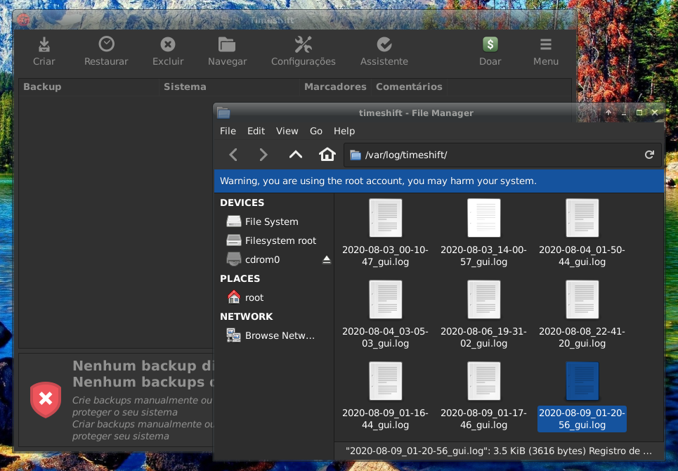
Task: Open the View menu in File Manager
Action: [x=287, y=131]
